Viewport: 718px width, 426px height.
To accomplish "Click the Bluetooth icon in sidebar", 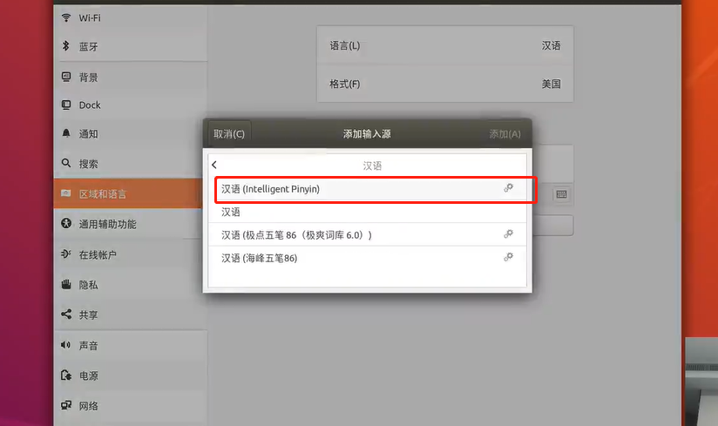I will [x=66, y=46].
